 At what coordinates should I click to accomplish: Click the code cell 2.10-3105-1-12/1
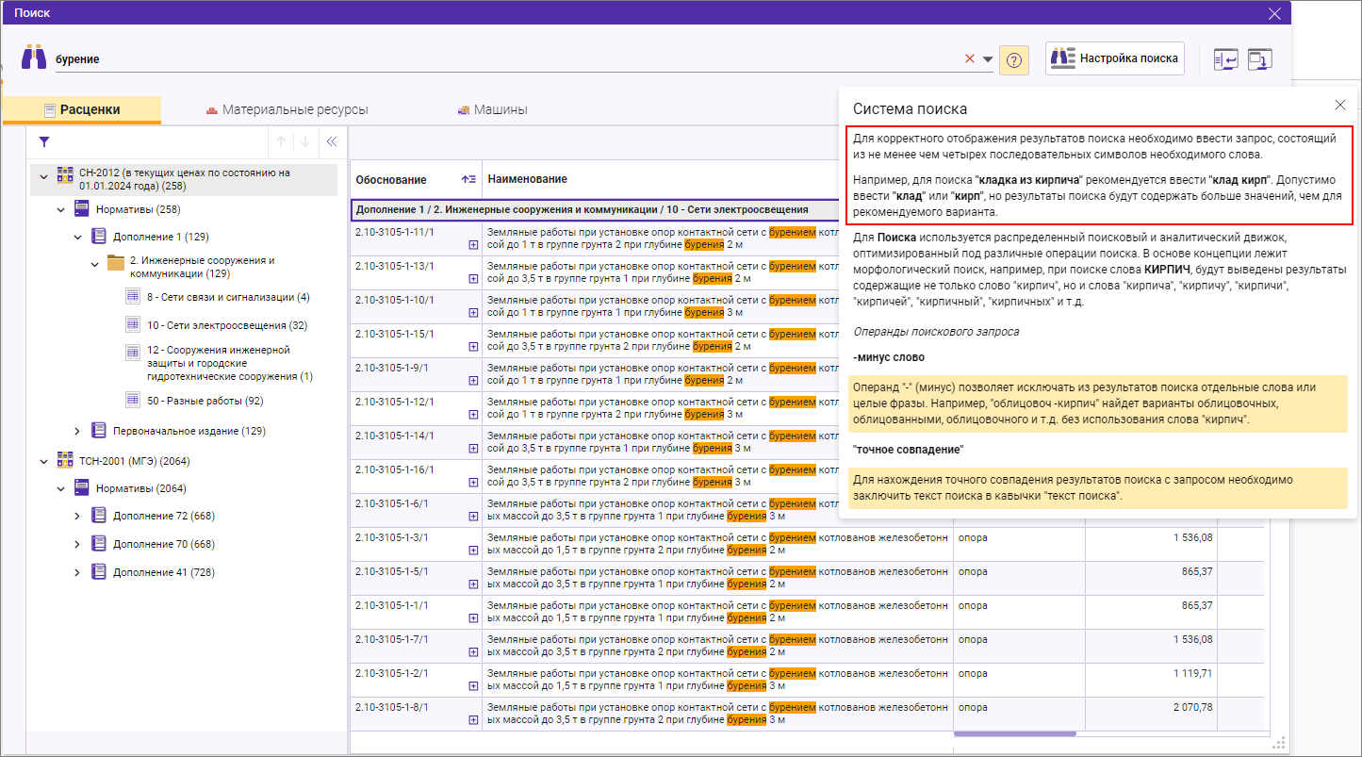[394, 401]
